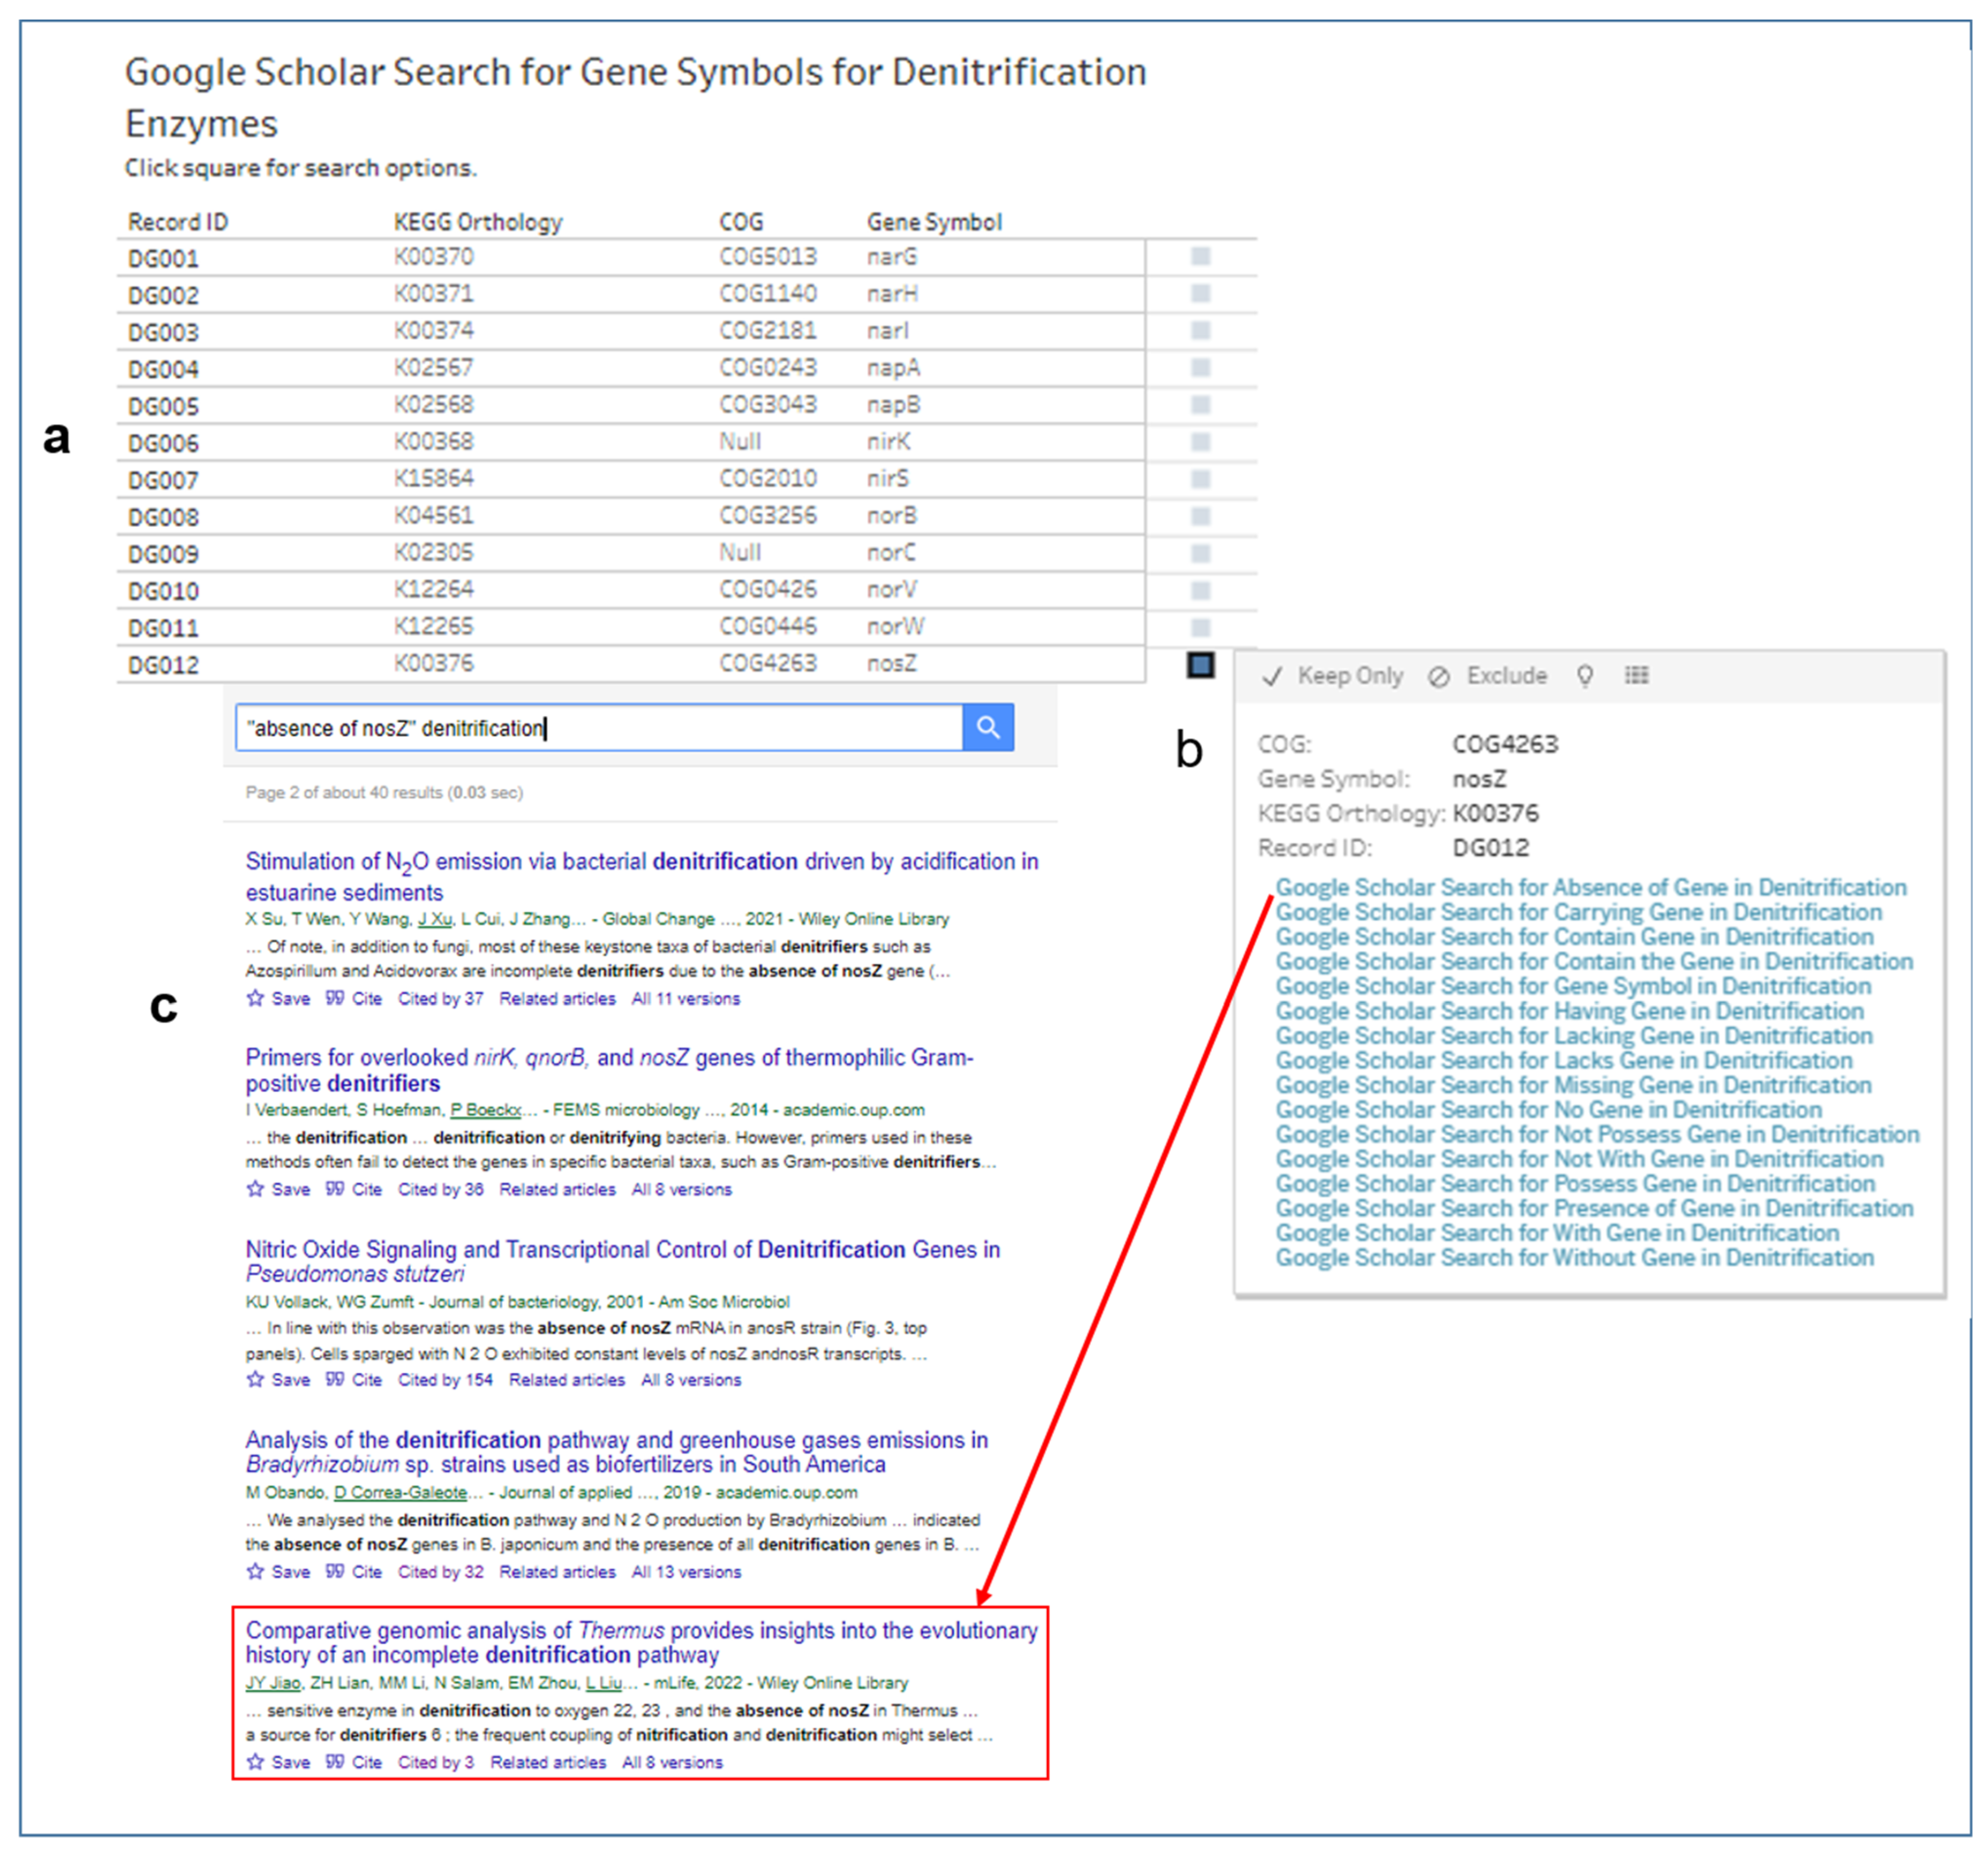
Task: Click Cited by 154 link
Action: pyautogui.click(x=445, y=1380)
